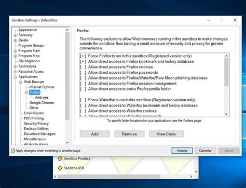Confirm with the Aceptar button

point(182,151)
